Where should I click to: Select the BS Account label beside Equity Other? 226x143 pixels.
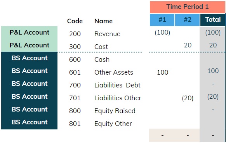tap(30, 122)
